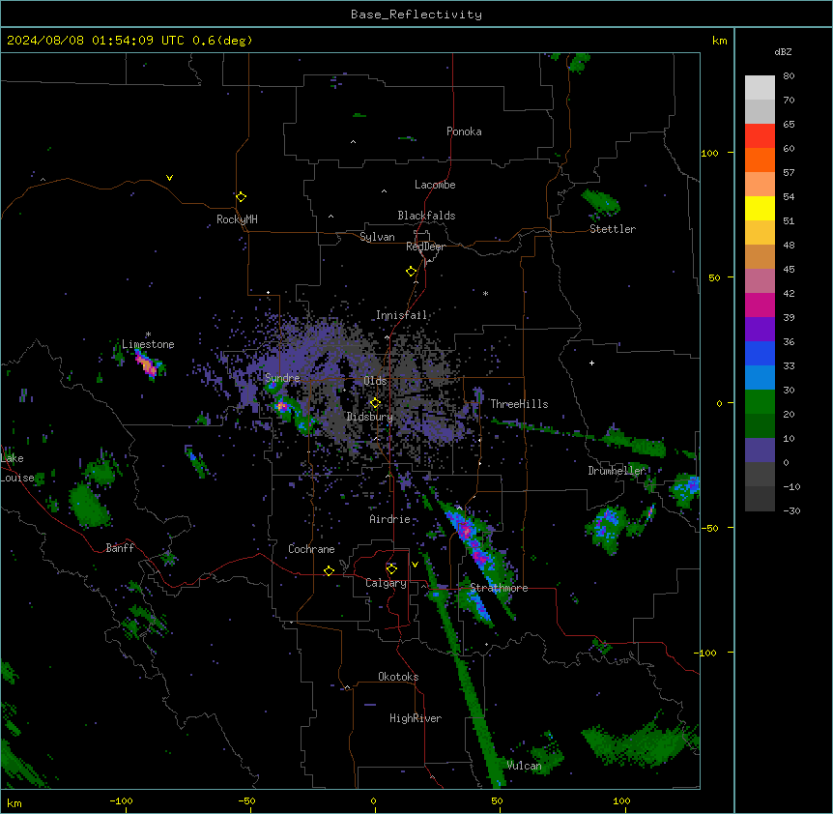Screen dimensions: 833x814
Task: Click the yellow diamond marker above Calgary label
Action: click(x=391, y=569)
